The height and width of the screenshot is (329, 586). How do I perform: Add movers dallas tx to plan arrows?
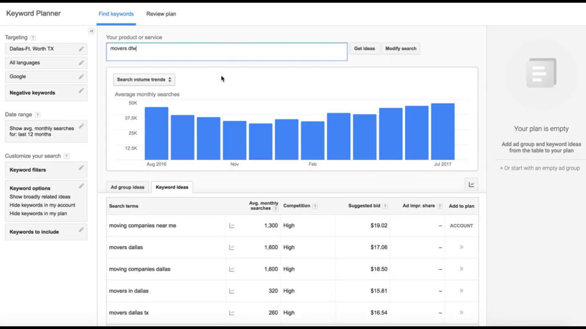(462, 312)
